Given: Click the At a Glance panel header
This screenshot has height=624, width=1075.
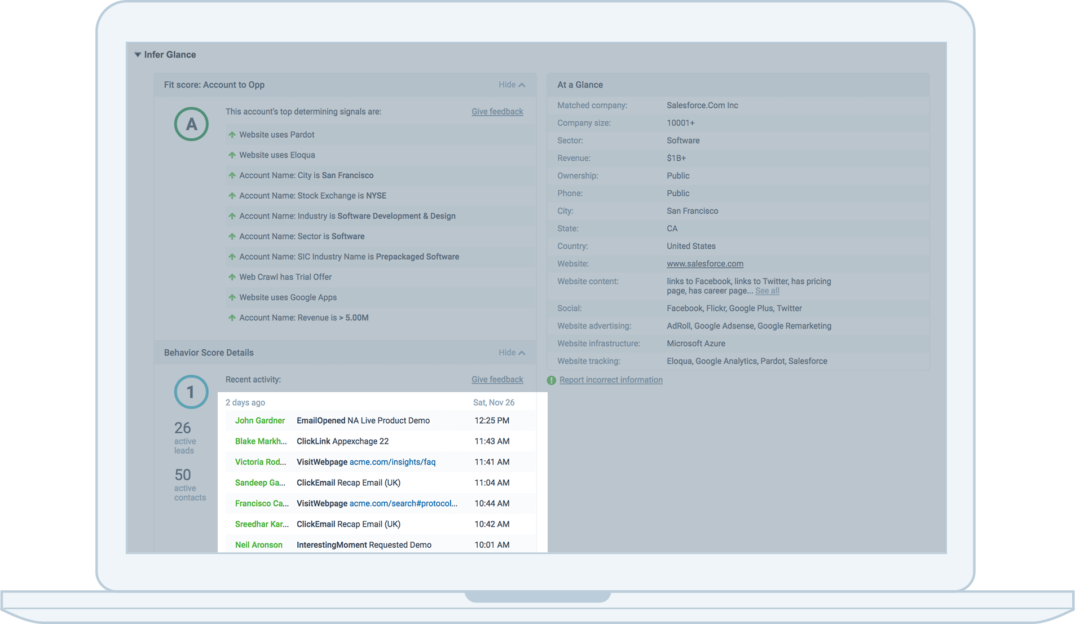Looking at the screenshot, I should tap(738, 85).
